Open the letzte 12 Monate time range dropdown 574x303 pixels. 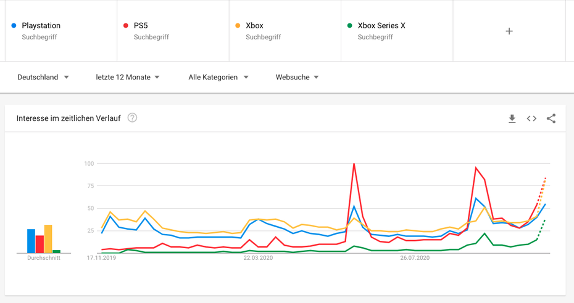tap(127, 77)
